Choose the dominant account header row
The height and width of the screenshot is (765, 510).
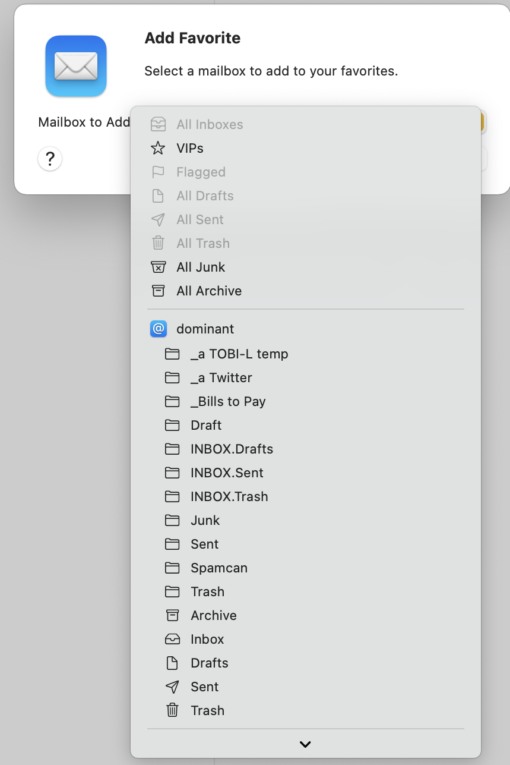[205, 329]
